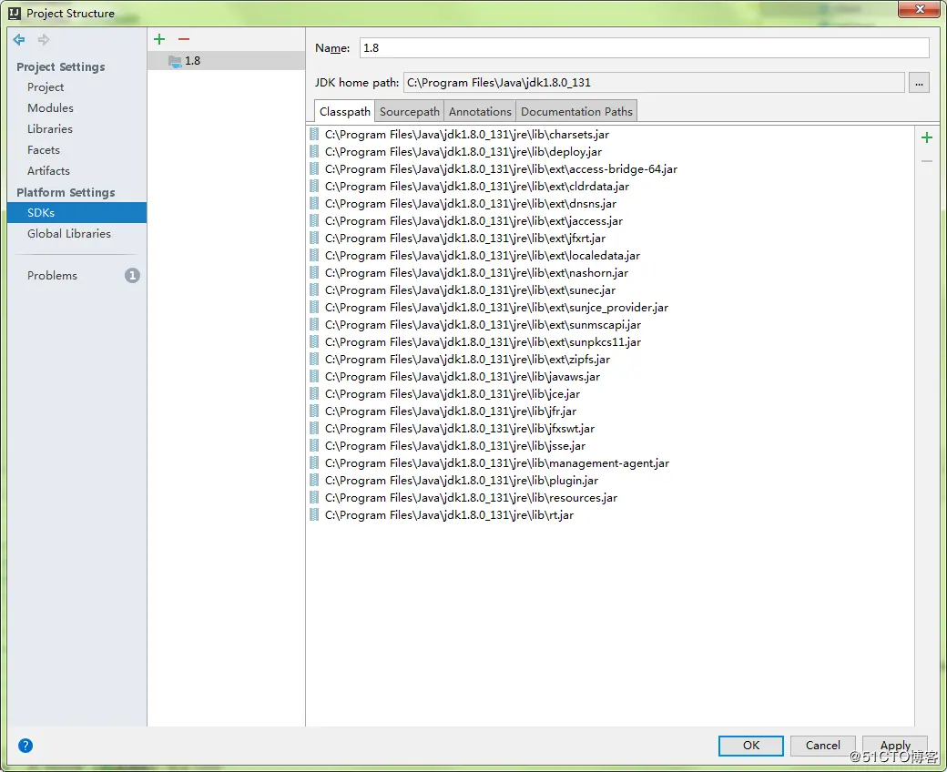This screenshot has width=947, height=772.
Task: Click the Problems count badge
Action: click(132, 276)
